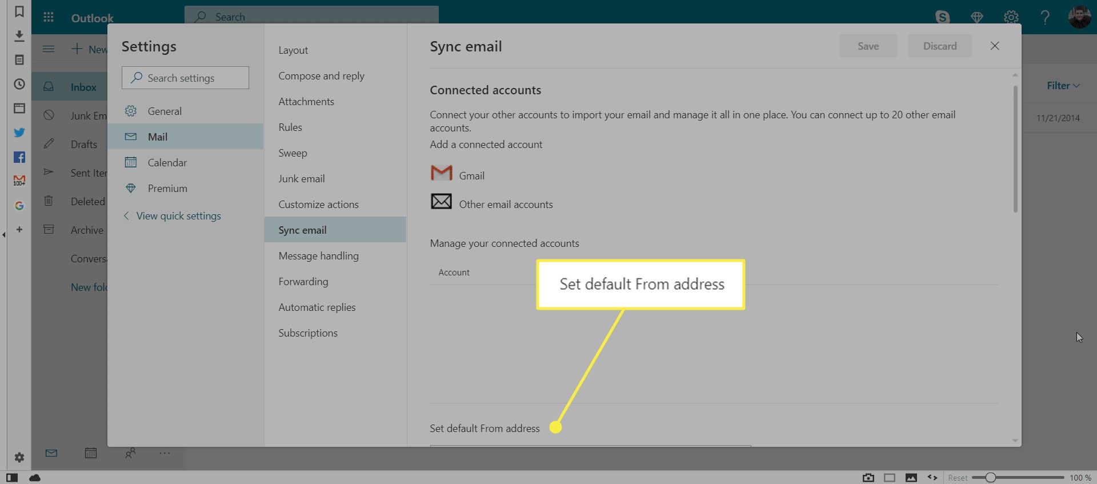This screenshot has height=484, width=1097.
Task: Open the notes sidebar icon
Action: pos(19,60)
